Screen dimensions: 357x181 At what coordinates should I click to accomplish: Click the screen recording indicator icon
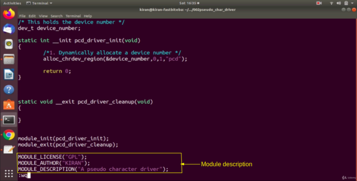pos(319,3)
